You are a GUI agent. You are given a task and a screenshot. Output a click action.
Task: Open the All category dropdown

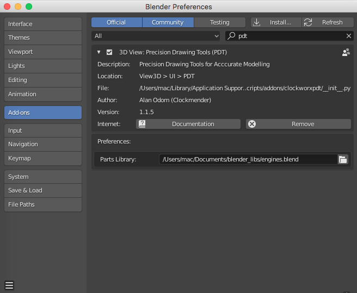click(156, 36)
